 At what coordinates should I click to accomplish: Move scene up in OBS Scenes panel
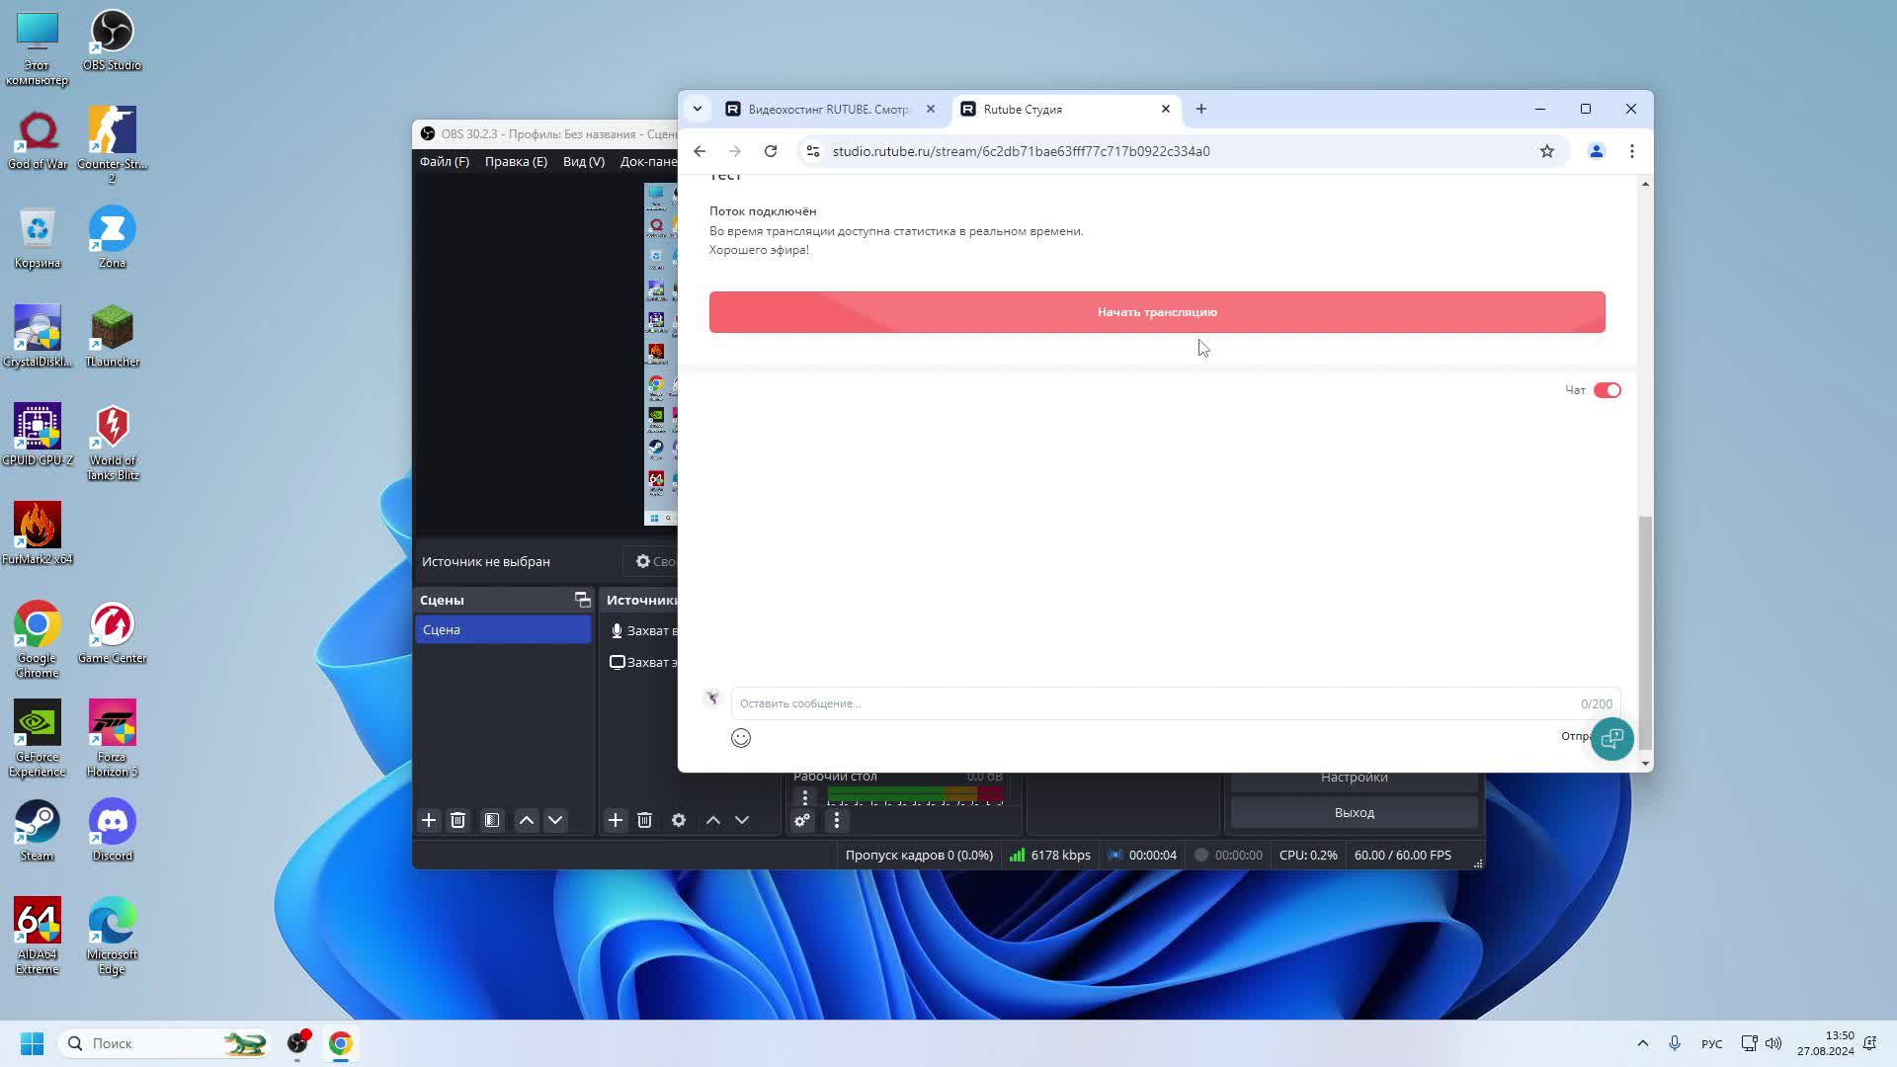point(527,820)
